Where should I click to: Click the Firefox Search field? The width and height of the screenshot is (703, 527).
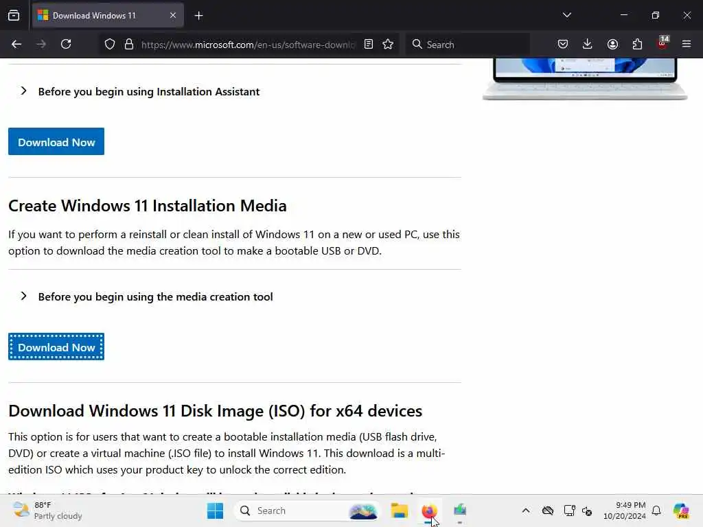pos(468,45)
